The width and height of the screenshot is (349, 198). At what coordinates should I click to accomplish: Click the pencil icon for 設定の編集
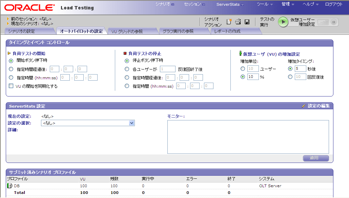[x=304, y=106]
